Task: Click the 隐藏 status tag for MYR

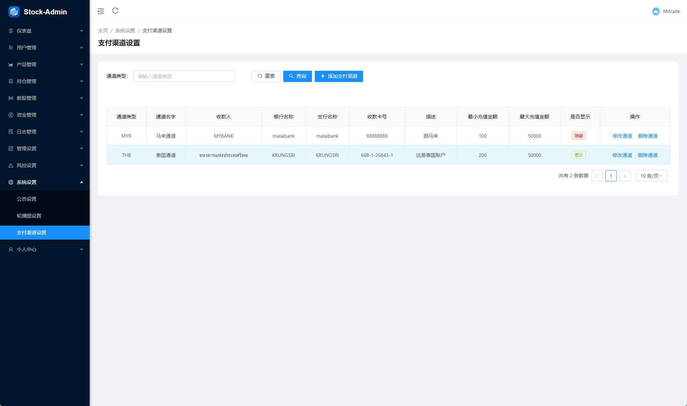Action: 578,136
